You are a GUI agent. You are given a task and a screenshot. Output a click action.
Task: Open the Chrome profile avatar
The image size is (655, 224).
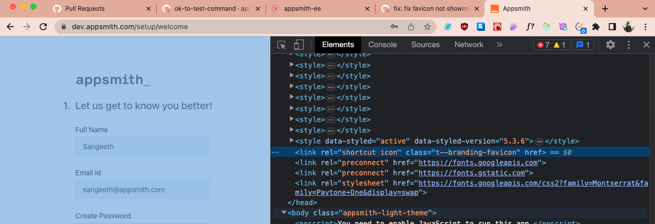[629, 27]
